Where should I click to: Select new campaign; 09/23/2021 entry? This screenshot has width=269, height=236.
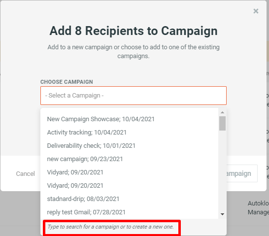pyautogui.click(x=130, y=159)
